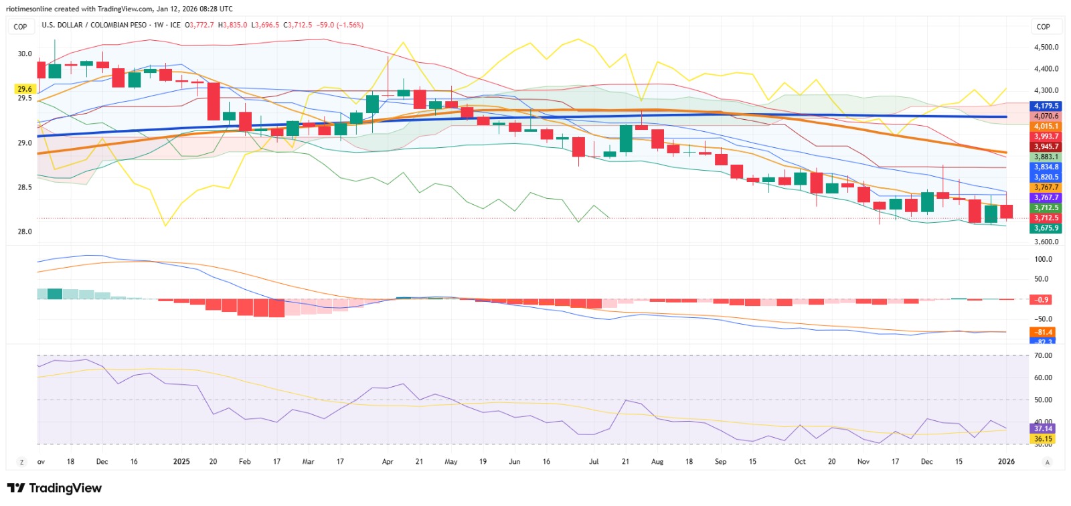Click the purple 3,767.7 price label
The width and height of the screenshot is (1071, 506).
pyautogui.click(x=1046, y=197)
